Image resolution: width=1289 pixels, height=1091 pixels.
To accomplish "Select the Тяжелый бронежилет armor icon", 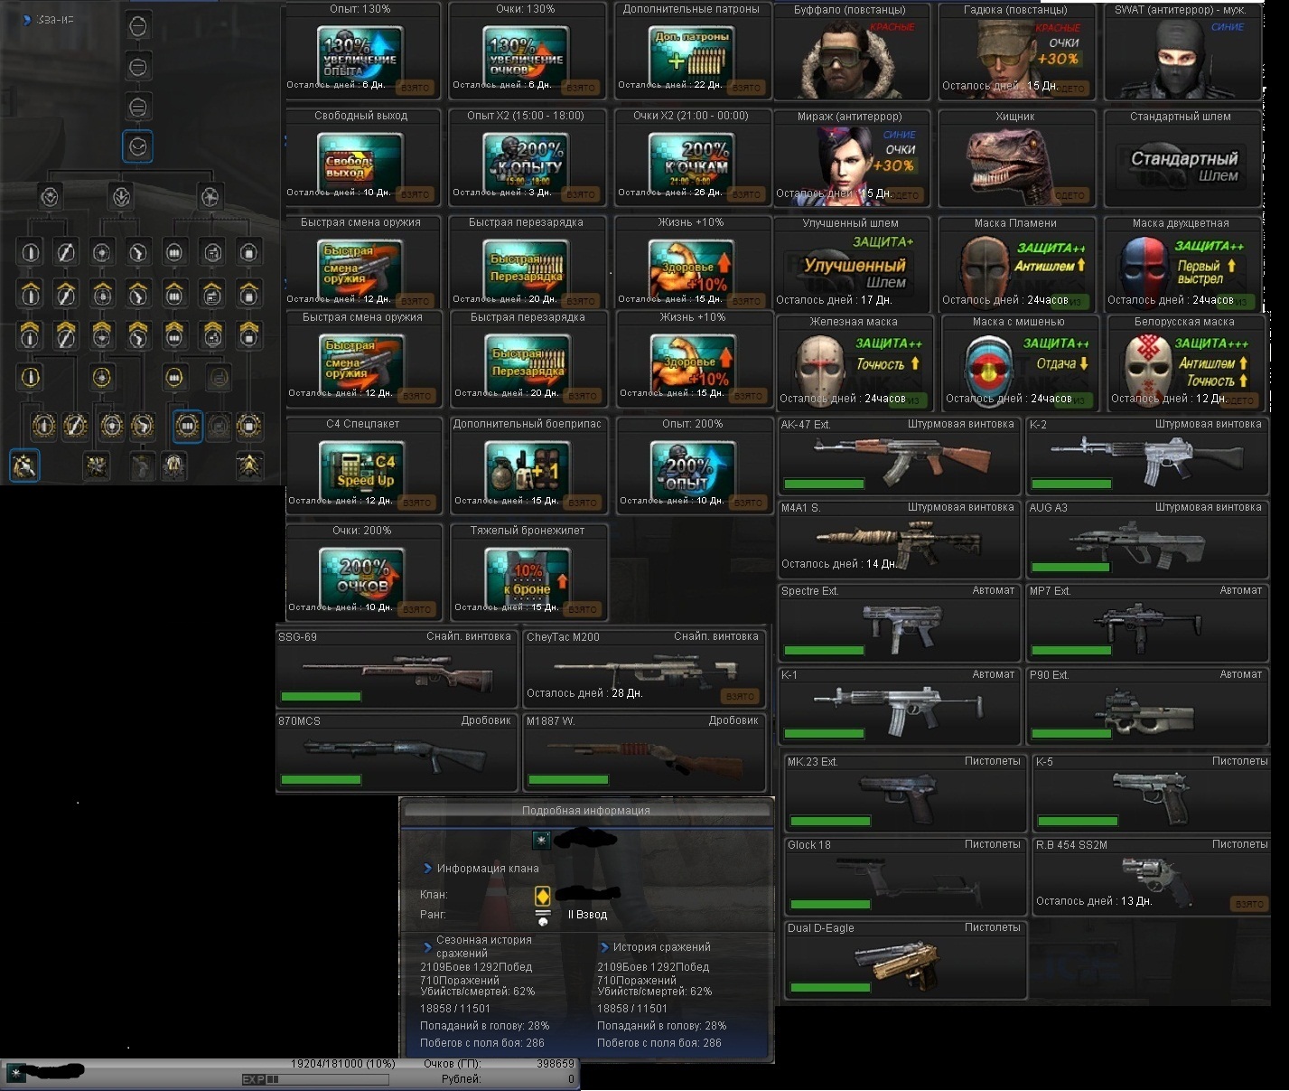I will pos(528,578).
